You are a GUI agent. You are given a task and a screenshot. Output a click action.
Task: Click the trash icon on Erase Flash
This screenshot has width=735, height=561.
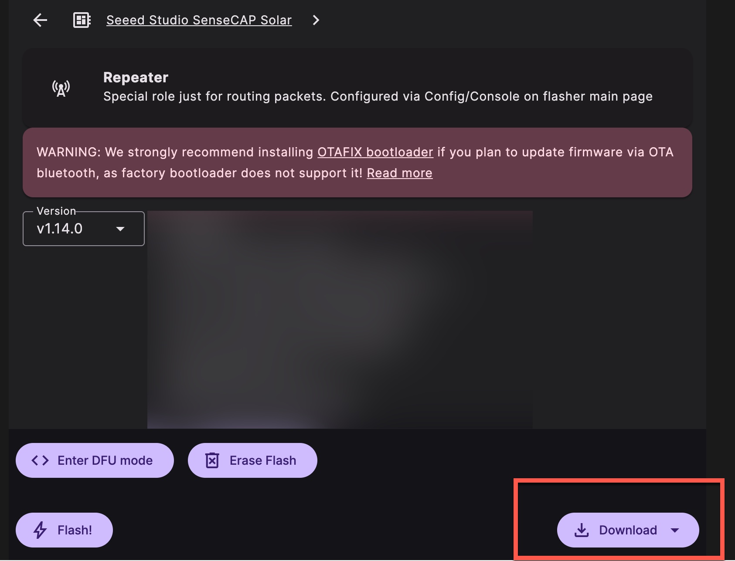pyautogui.click(x=212, y=460)
